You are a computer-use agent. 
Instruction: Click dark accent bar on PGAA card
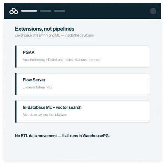[x=16, y=57]
